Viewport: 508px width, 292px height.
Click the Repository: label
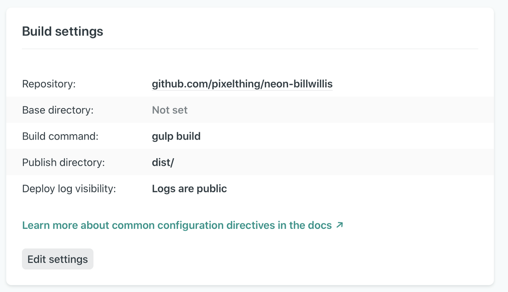[49, 84]
